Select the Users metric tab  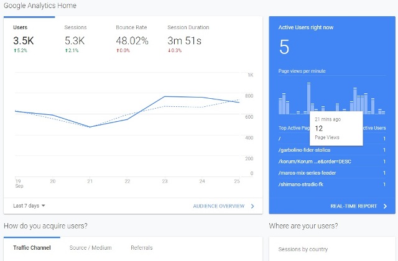pyautogui.click(x=29, y=39)
